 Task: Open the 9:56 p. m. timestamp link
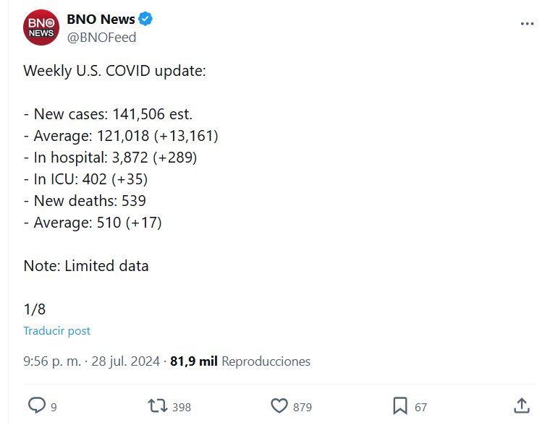pyautogui.click(x=52, y=361)
